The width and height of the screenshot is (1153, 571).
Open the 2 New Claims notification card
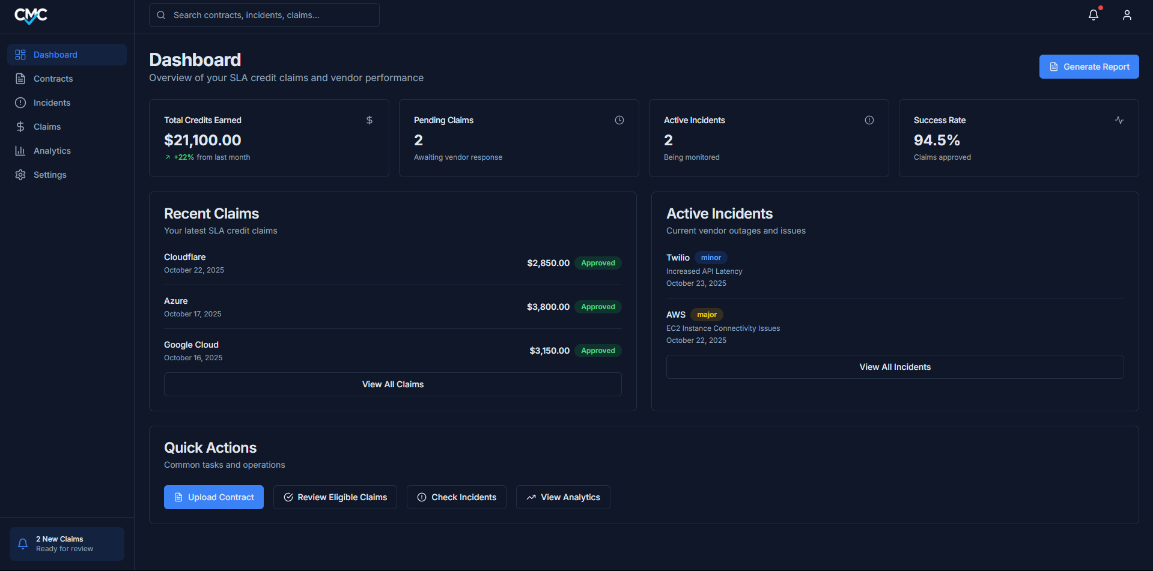(66, 543)
